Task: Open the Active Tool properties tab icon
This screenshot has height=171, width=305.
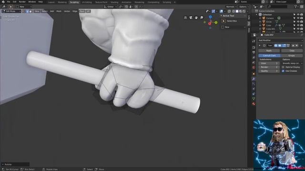Action: tap(254, 41)
